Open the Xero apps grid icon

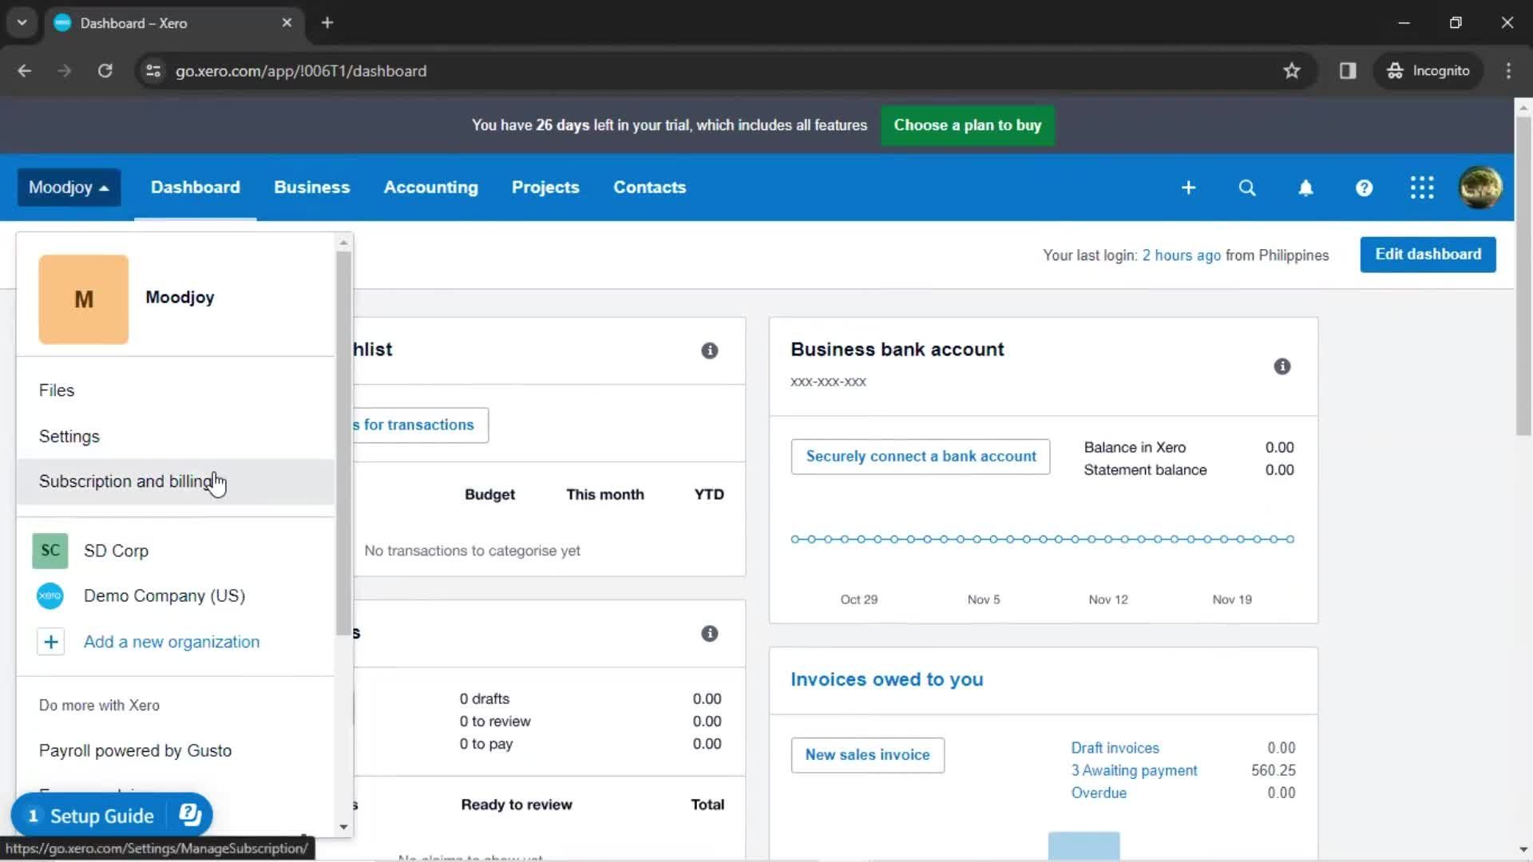click(1422, 188)
